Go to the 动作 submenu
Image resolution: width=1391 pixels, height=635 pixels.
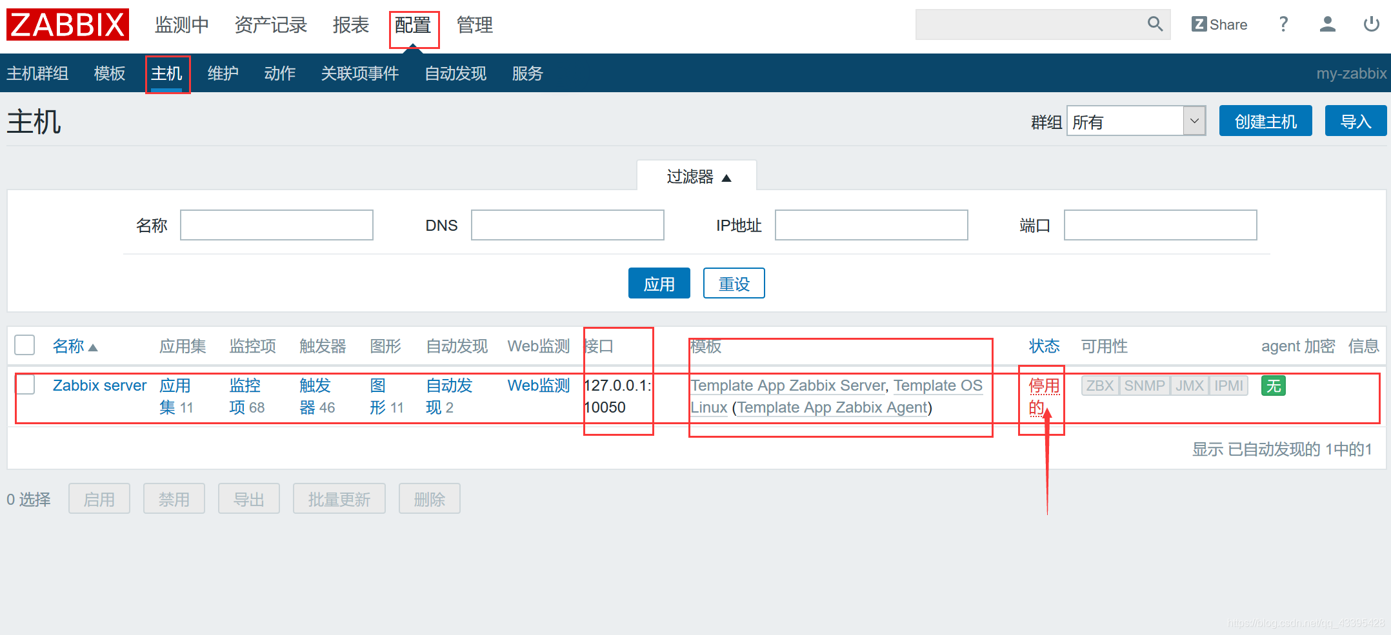tap(280, 73)
